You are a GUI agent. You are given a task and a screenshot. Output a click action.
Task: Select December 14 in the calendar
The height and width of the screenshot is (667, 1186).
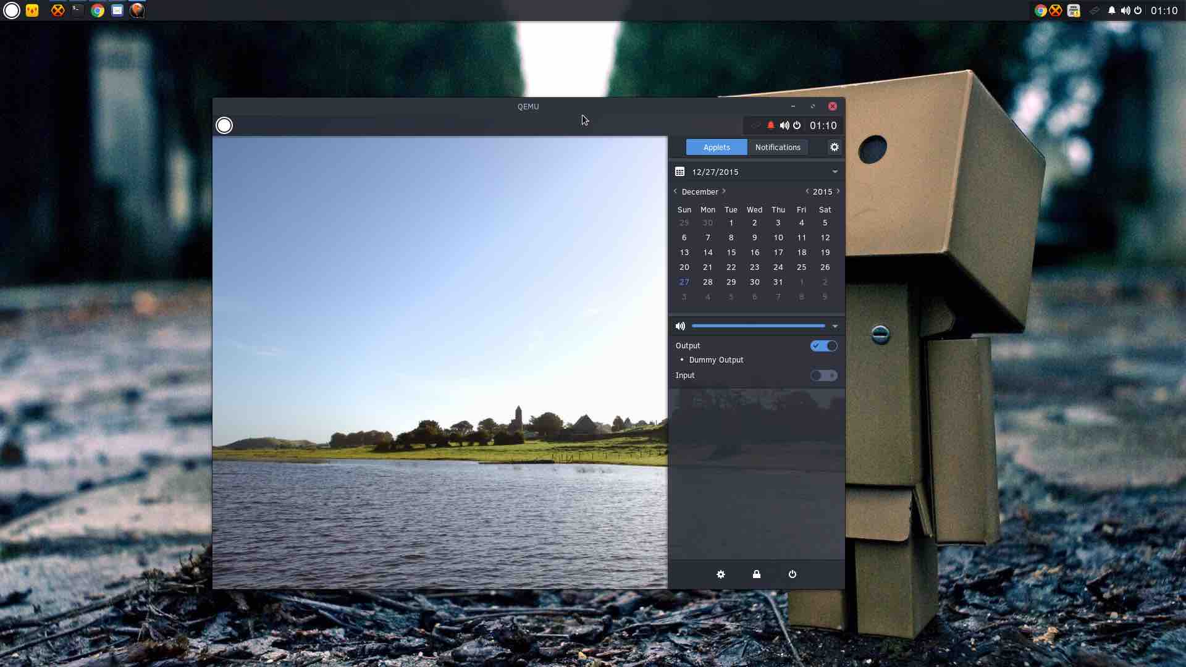pos(707,252)
